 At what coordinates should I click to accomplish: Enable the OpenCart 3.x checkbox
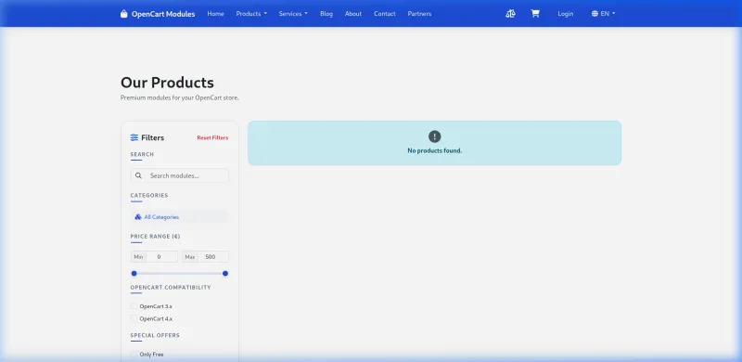click(x=134, y=306)
